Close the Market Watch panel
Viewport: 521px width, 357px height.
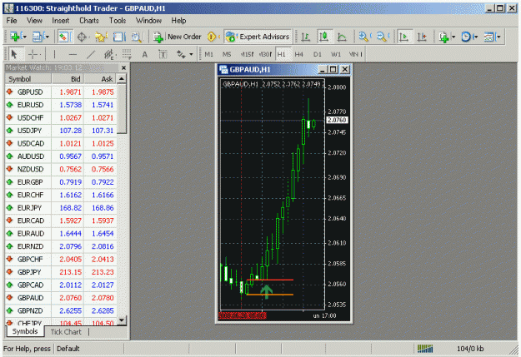coord(123,67)
